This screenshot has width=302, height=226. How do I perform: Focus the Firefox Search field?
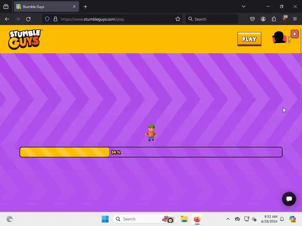(x=212, y=19)
